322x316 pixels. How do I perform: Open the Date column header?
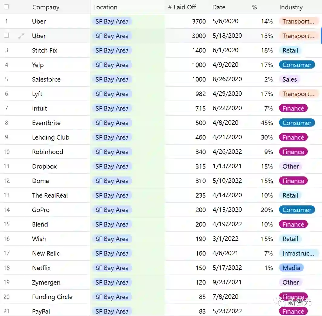point(219,7)
